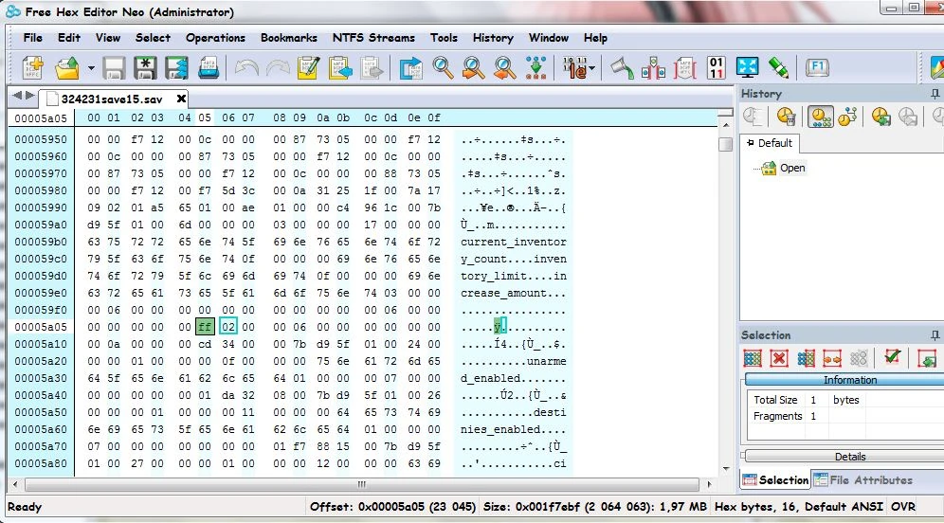This screenshot has height=523, width=944.
Task: Open the Tools menu
Action: click(444, 37)
